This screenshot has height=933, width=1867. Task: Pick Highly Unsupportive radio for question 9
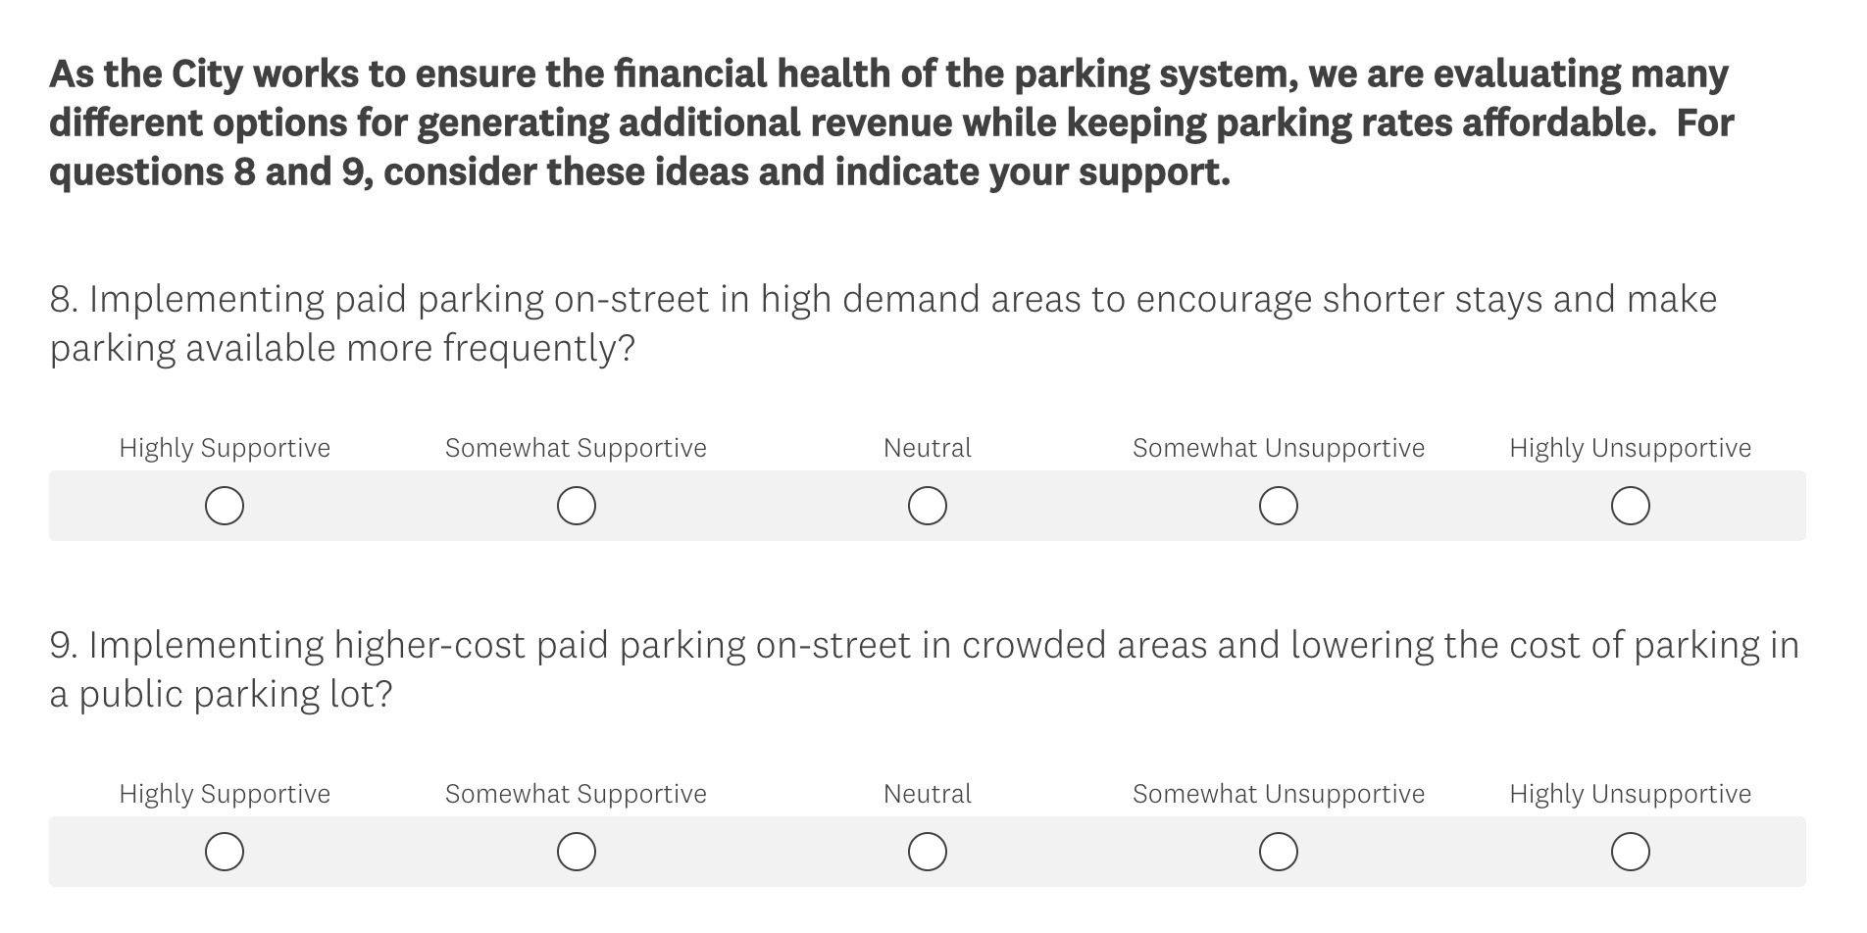click(x=1631, y=852)
